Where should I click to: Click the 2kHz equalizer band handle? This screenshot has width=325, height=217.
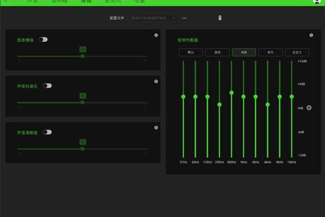256,97
